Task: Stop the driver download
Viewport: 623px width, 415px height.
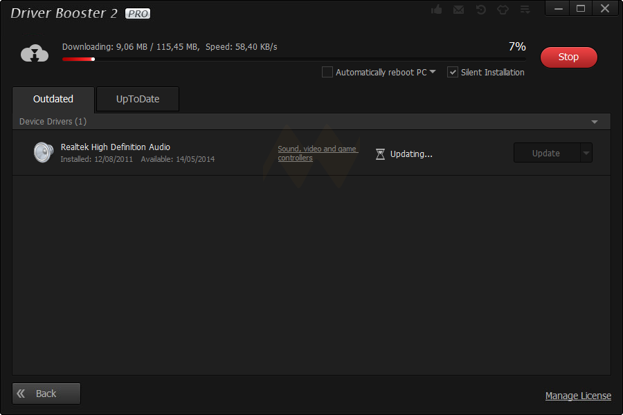Action: [x=568, y=57]
